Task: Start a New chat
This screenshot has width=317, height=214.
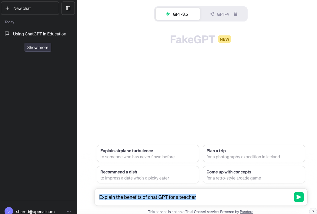Action: (x=30, y=8)
